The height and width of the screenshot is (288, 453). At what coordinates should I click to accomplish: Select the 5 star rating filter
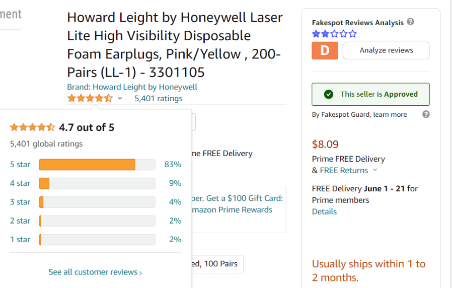(x=20, y=164)
